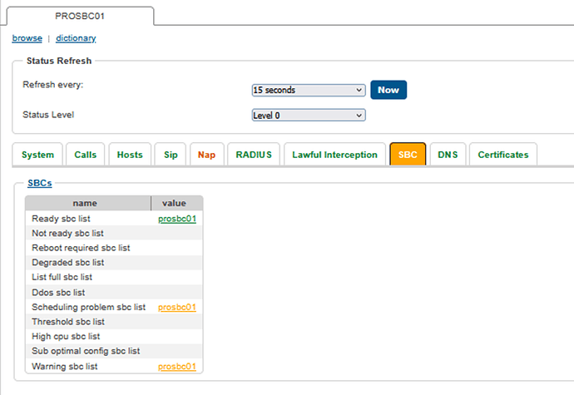The width and height of the screenshot is (574, 395).
Task: Select the Sip tab
Action: (171, 155)
